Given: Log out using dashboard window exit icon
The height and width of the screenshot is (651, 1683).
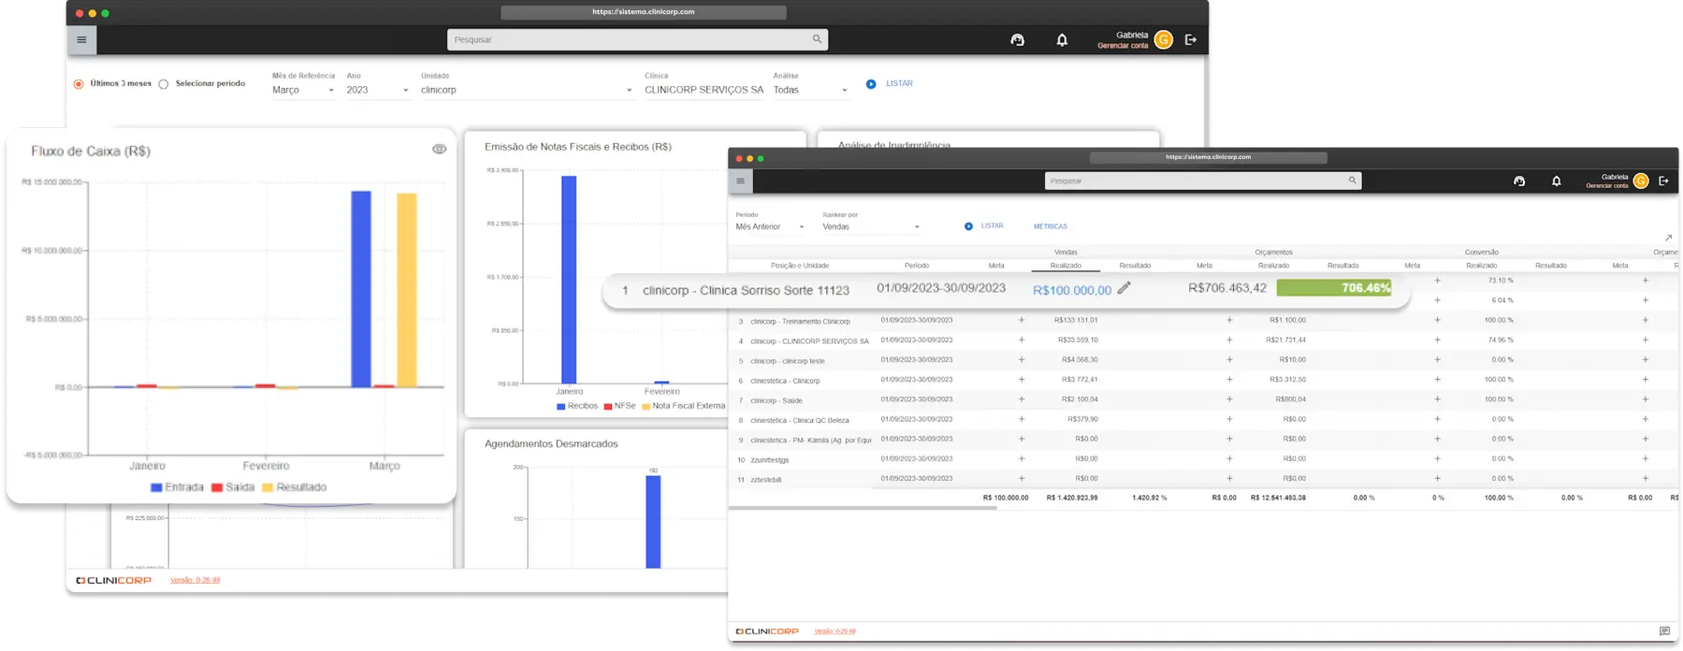Looking at the screenshot, I should (x=1191, y=39).
